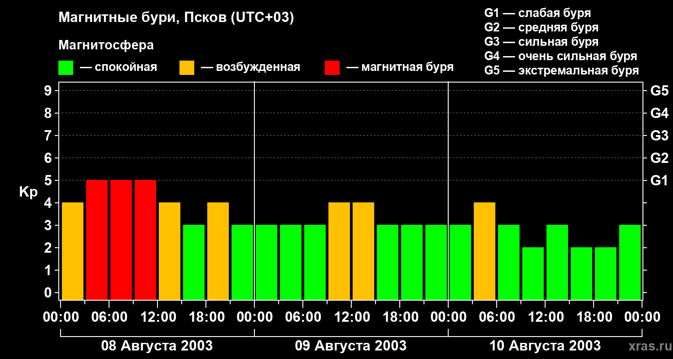Click the 'Kp' axis label
The image size is (673, 359).
point(28,192)
